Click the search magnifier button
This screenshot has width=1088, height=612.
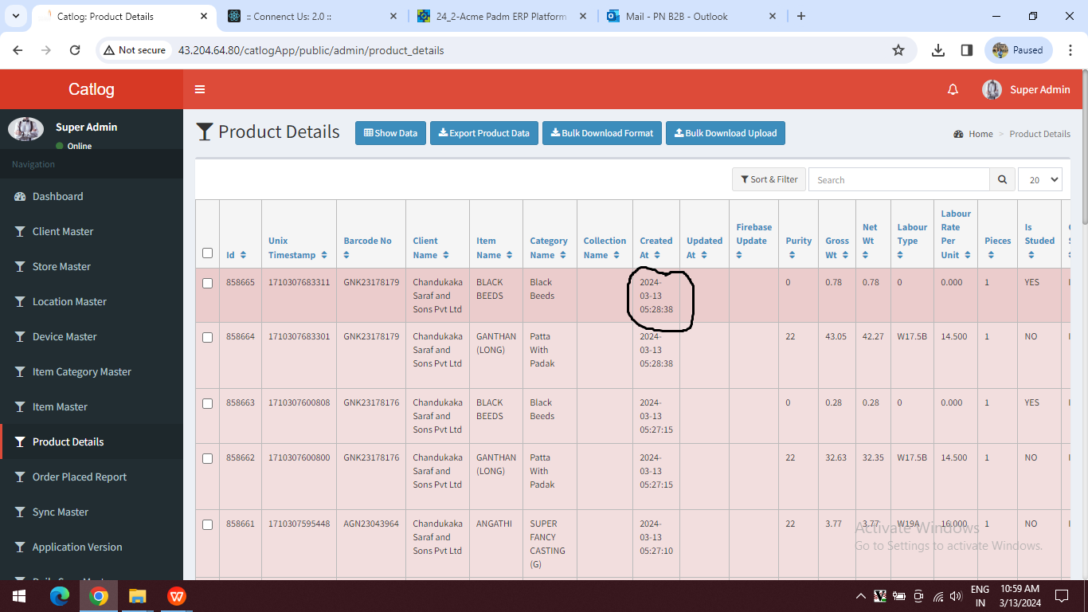[x=1003, y=179]
